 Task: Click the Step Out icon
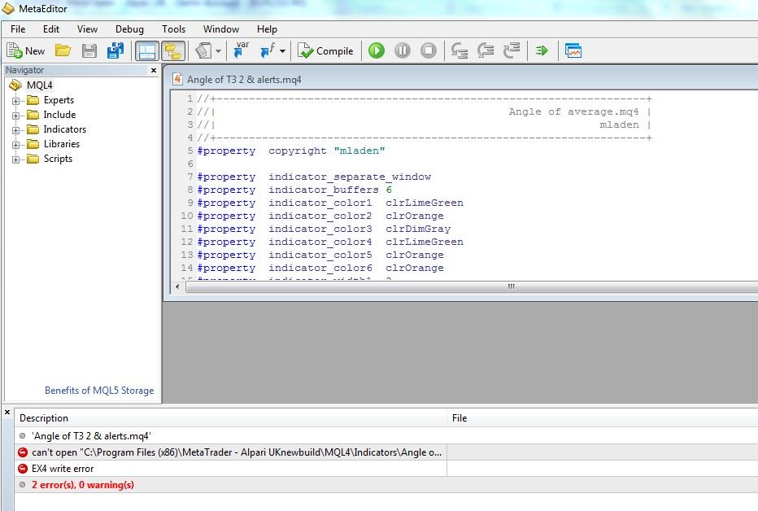click(x=511, y=50)
